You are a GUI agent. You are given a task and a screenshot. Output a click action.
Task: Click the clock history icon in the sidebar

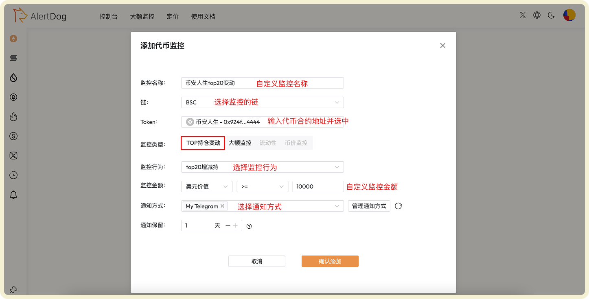click(13, 175)
